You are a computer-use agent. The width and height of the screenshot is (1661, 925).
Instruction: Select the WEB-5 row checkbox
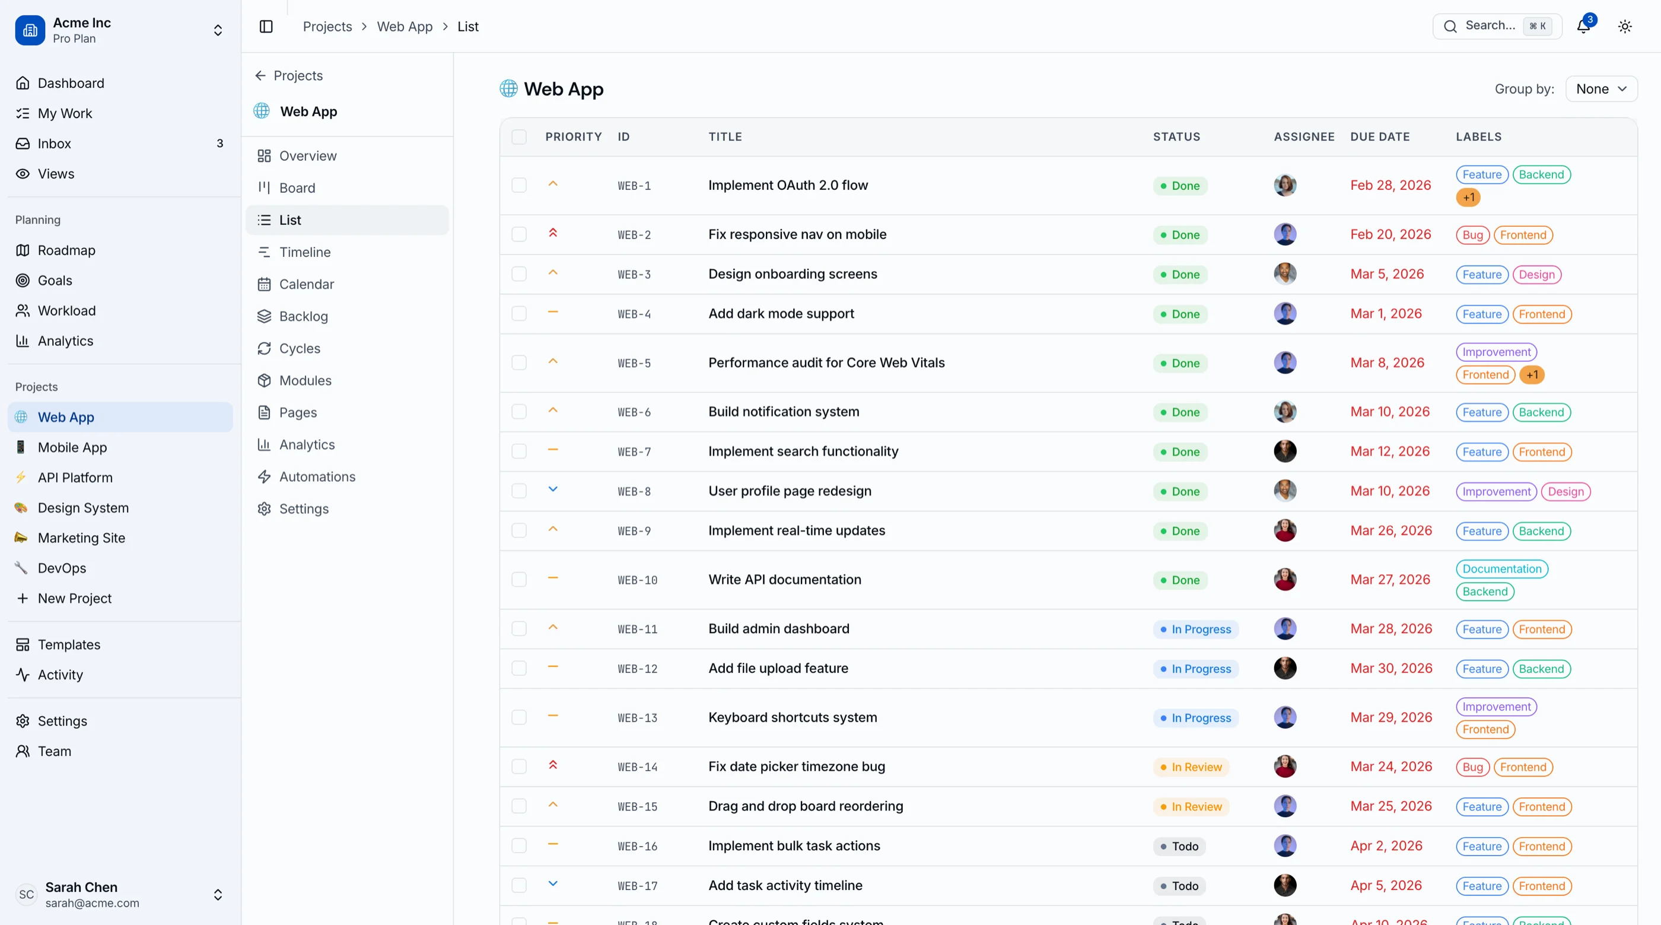coord(519,363)
